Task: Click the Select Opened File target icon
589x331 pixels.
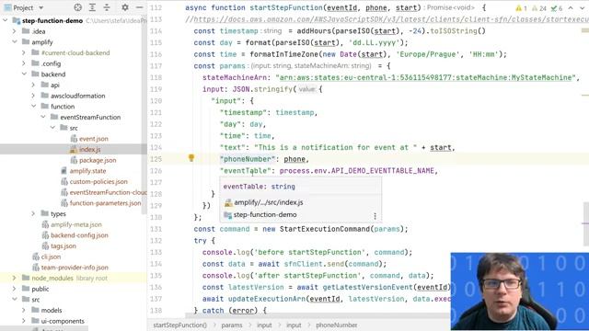Action: pyautogui.click(x=77, y=7)
